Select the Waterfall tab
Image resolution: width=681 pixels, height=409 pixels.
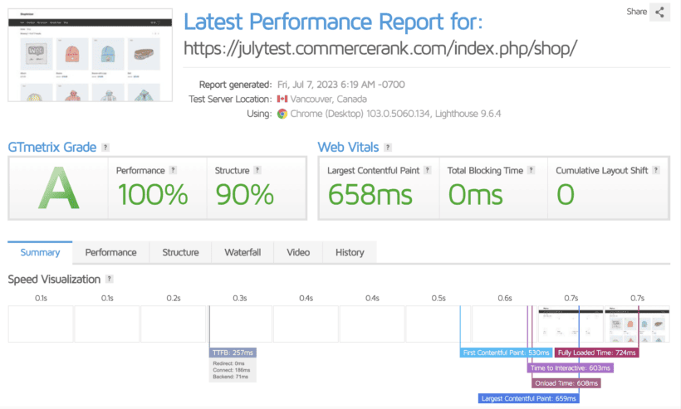tap(243, 252)
